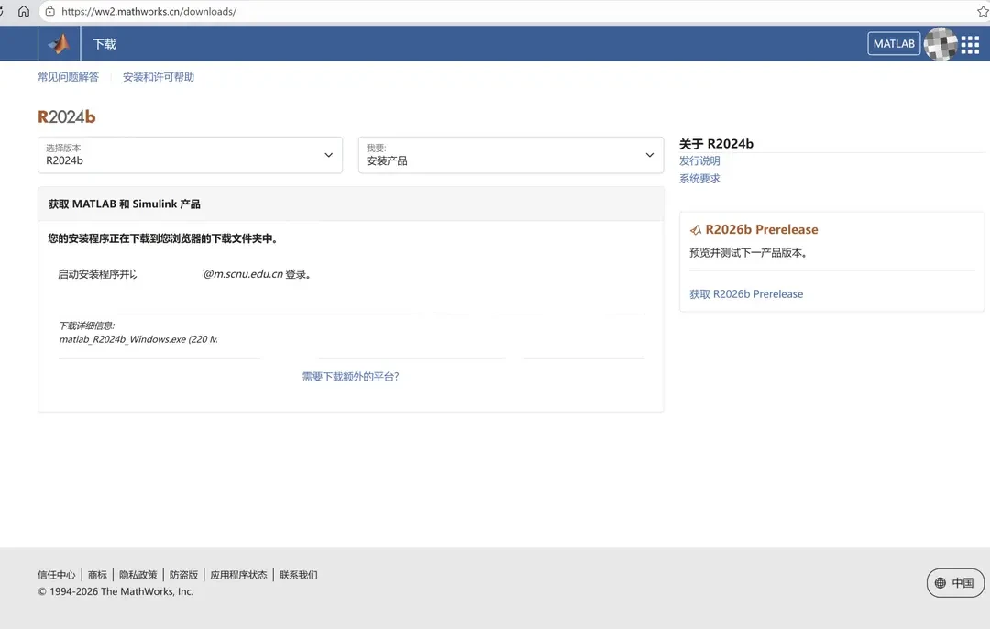Viewport: 990px width, 629px height.
Task: Click the site security lock icon
Action: [49, 11]
